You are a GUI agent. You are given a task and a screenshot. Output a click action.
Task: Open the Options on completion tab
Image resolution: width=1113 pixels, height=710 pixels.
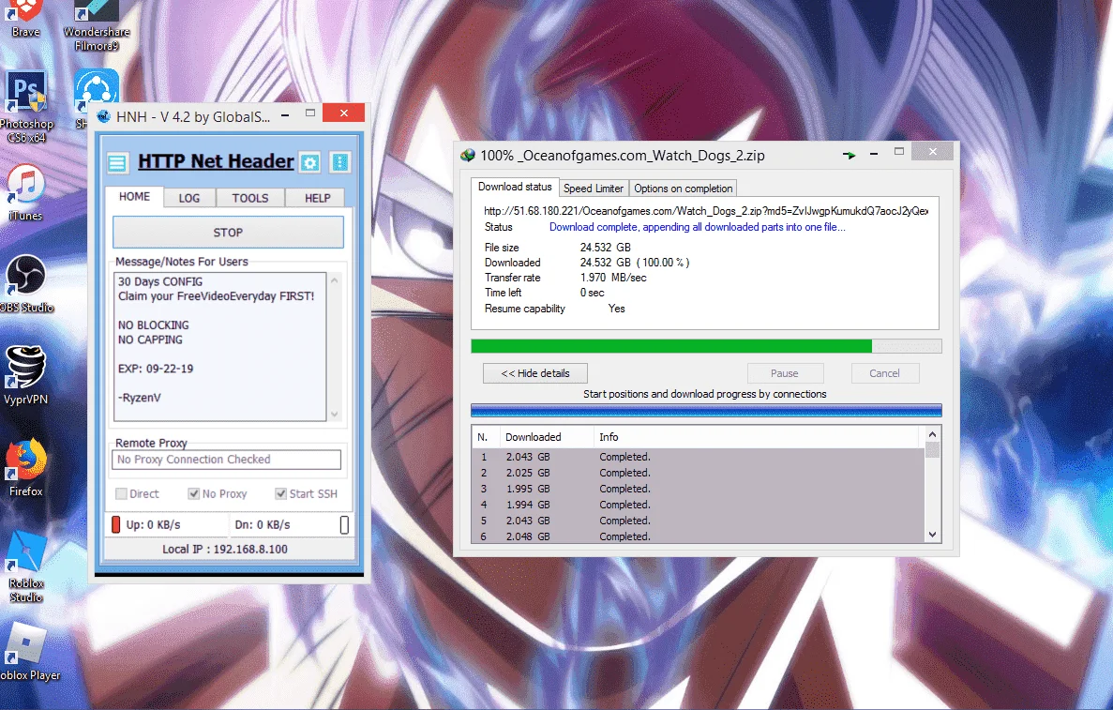point(683,189)
